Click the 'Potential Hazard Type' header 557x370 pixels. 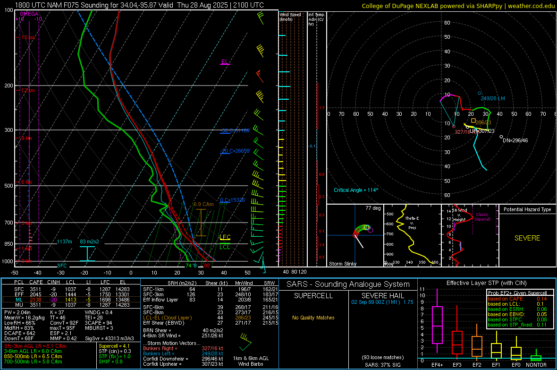(527, 209)
